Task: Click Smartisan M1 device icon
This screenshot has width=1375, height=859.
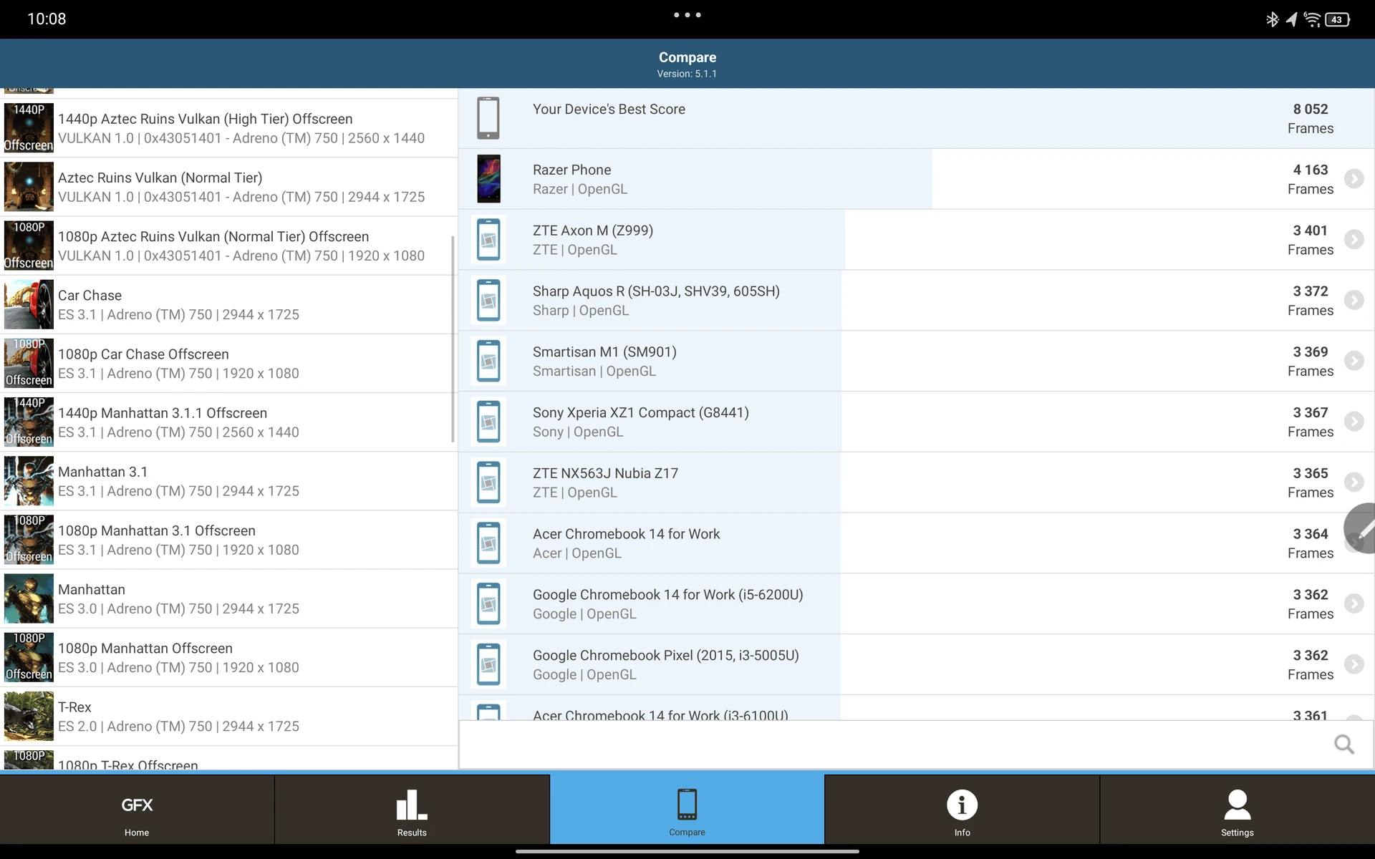Action: pyautogui.click(x=488, y=361)
